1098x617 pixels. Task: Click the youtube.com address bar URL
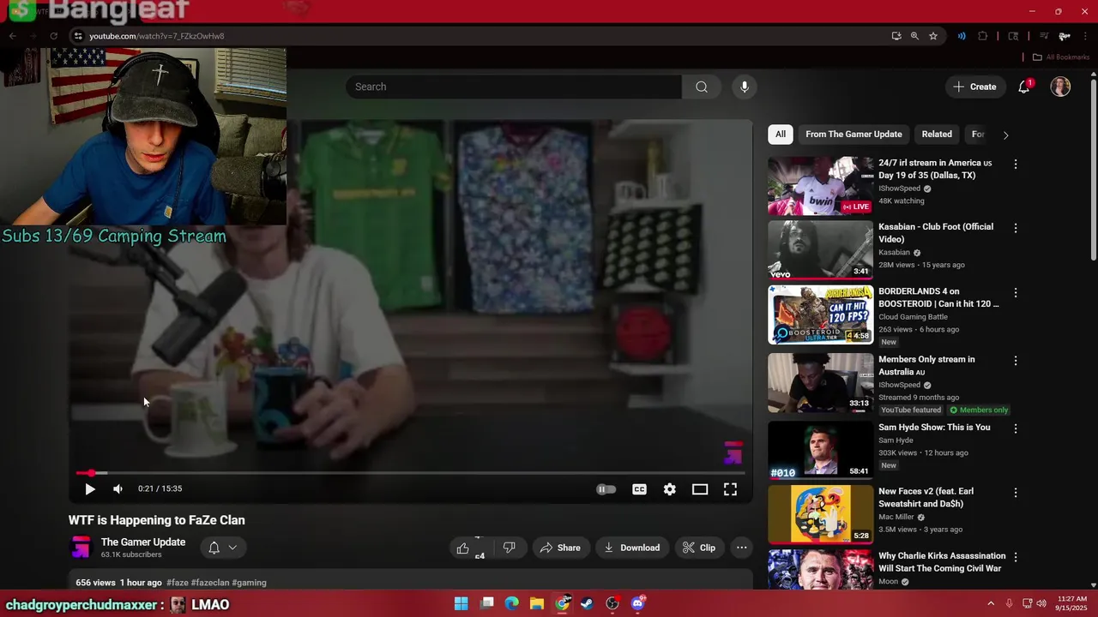click(157, 36)
